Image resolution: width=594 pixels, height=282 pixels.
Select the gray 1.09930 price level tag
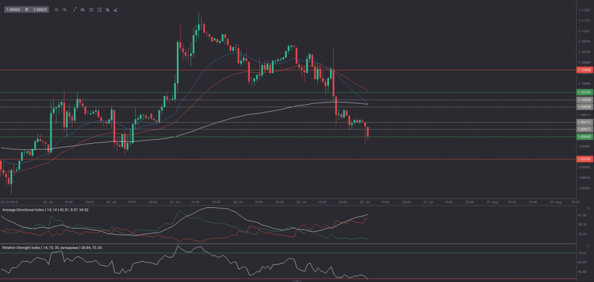584,107
